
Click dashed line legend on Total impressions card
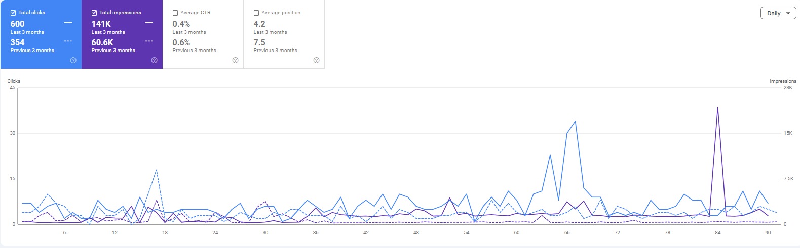pos(149,41)
